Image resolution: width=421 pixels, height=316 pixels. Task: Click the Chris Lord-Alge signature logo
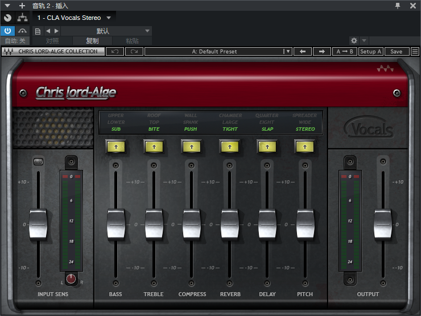pos(76,93)
